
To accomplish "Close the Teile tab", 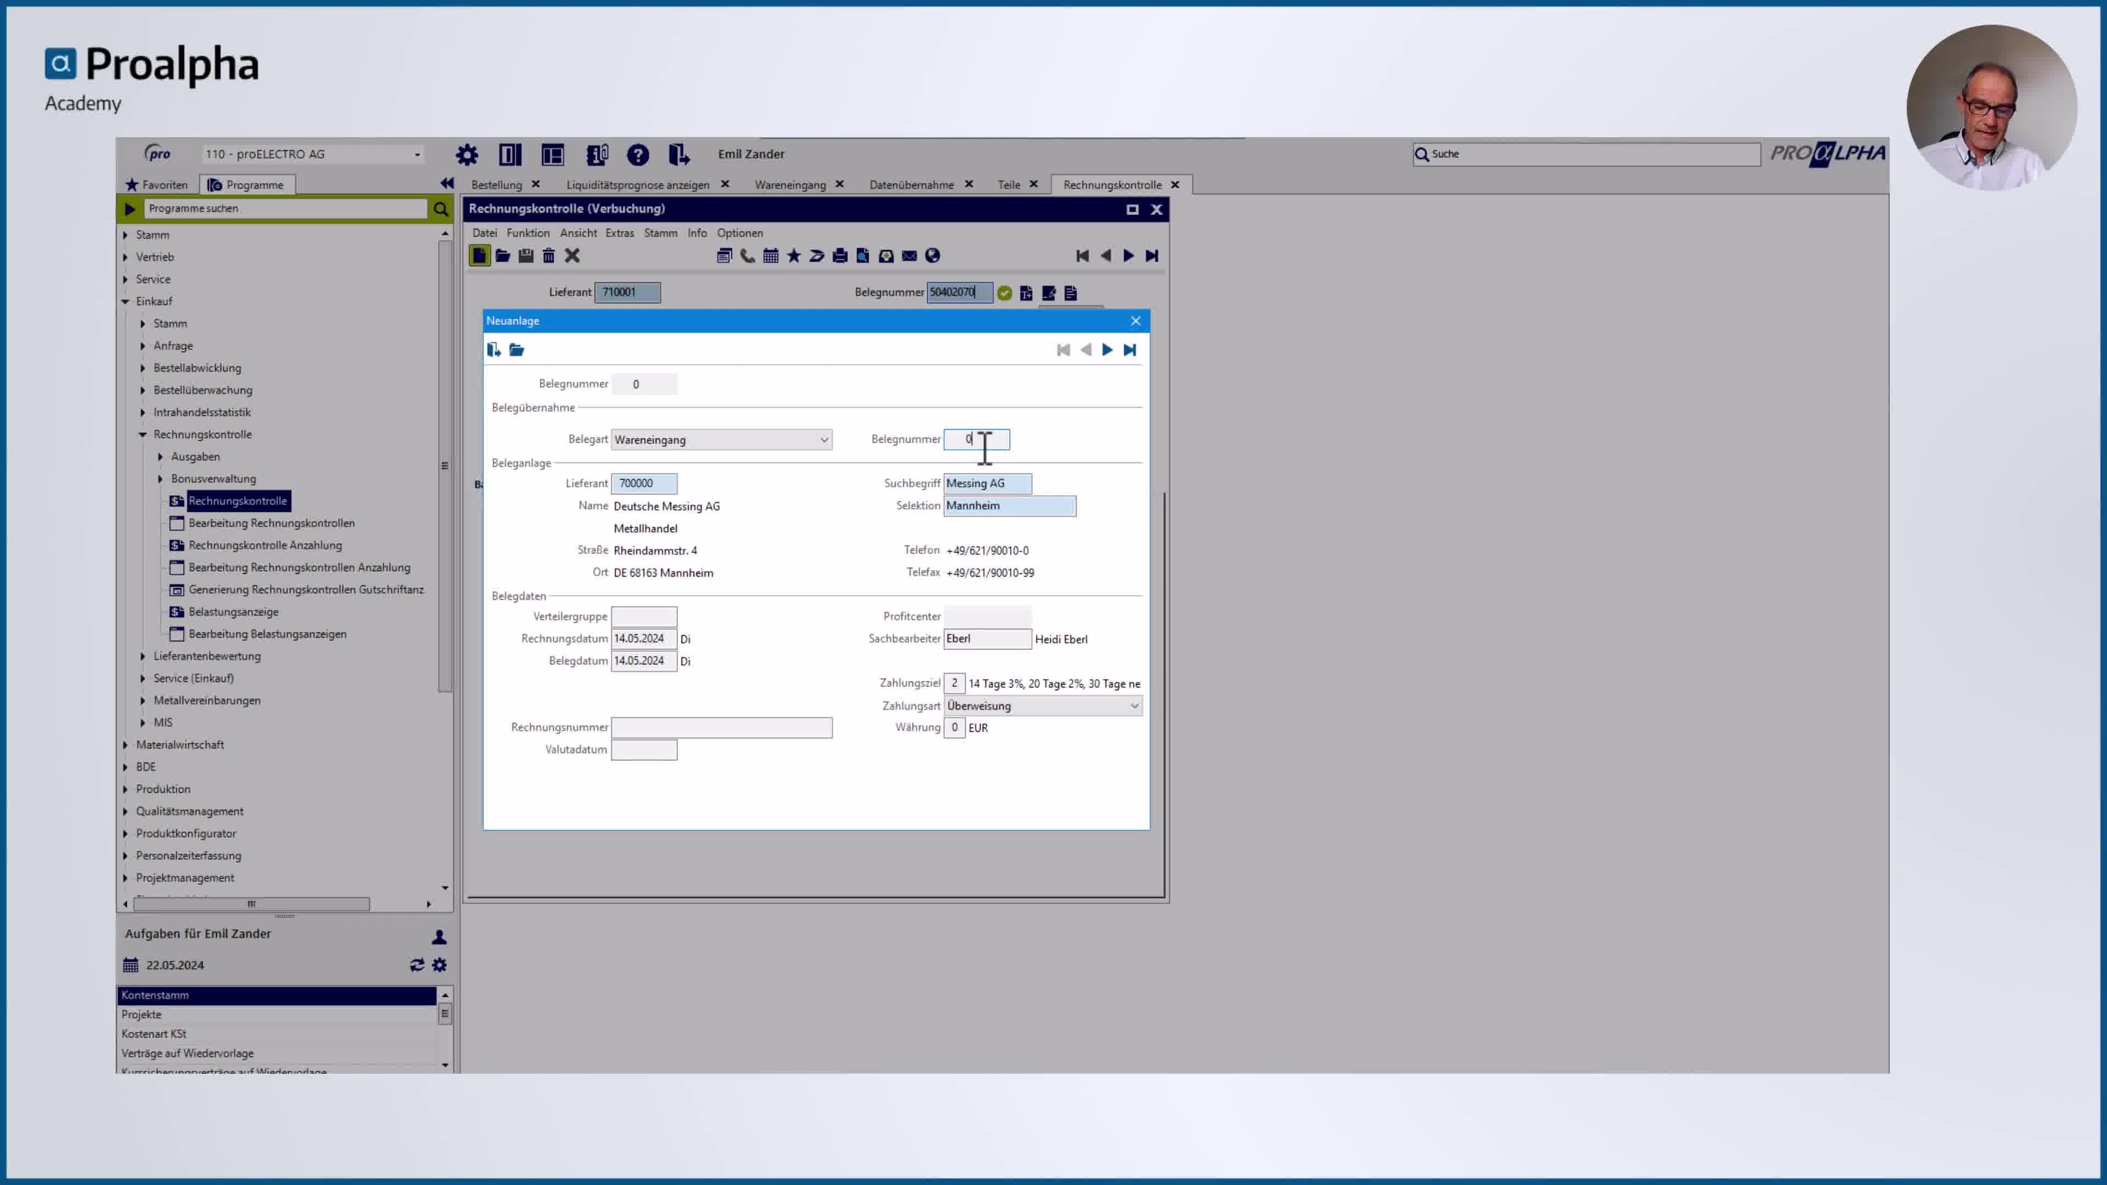I will pyautogui.click(x=1034, y=184).
